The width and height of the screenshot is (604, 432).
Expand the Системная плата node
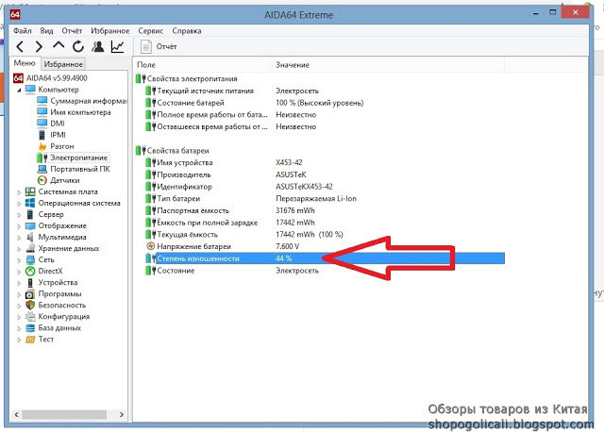tap(19, 192)
